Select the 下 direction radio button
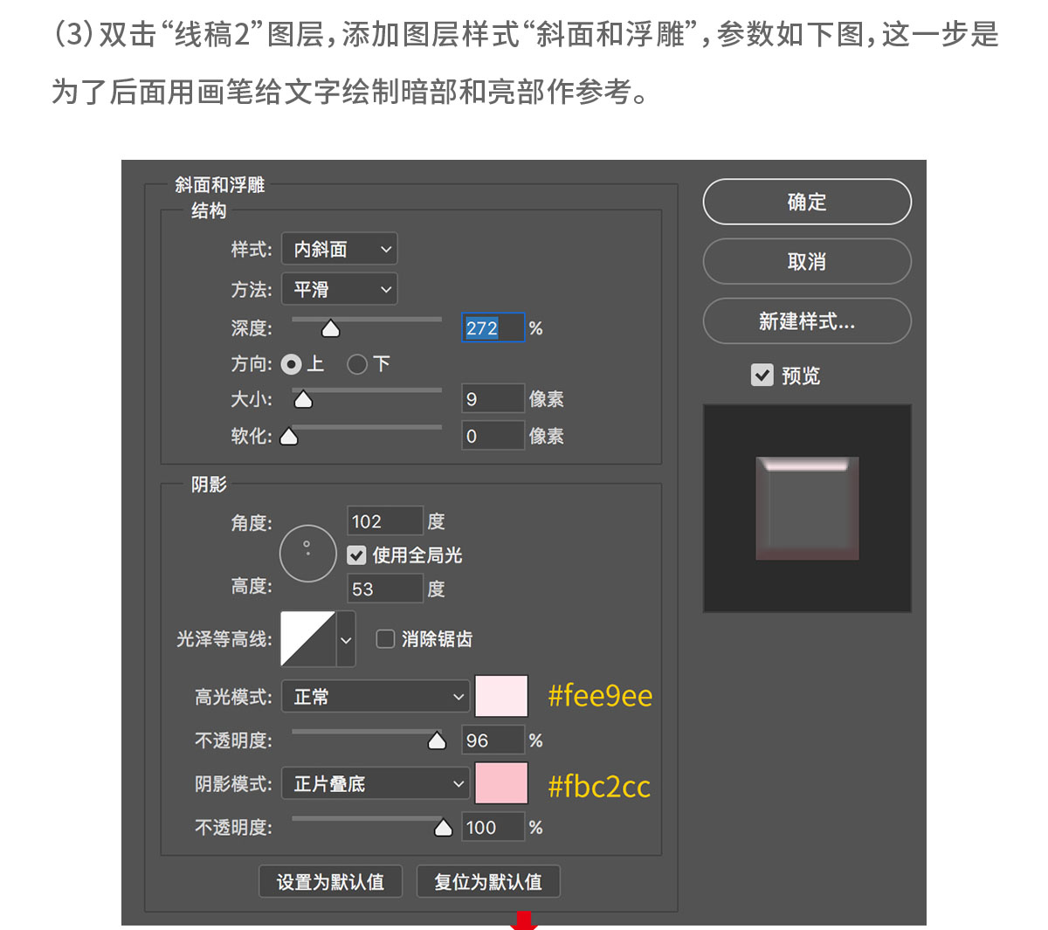The height and width of the screenshot is (930, 1048). pyautogui.click(x=357, y=364)
